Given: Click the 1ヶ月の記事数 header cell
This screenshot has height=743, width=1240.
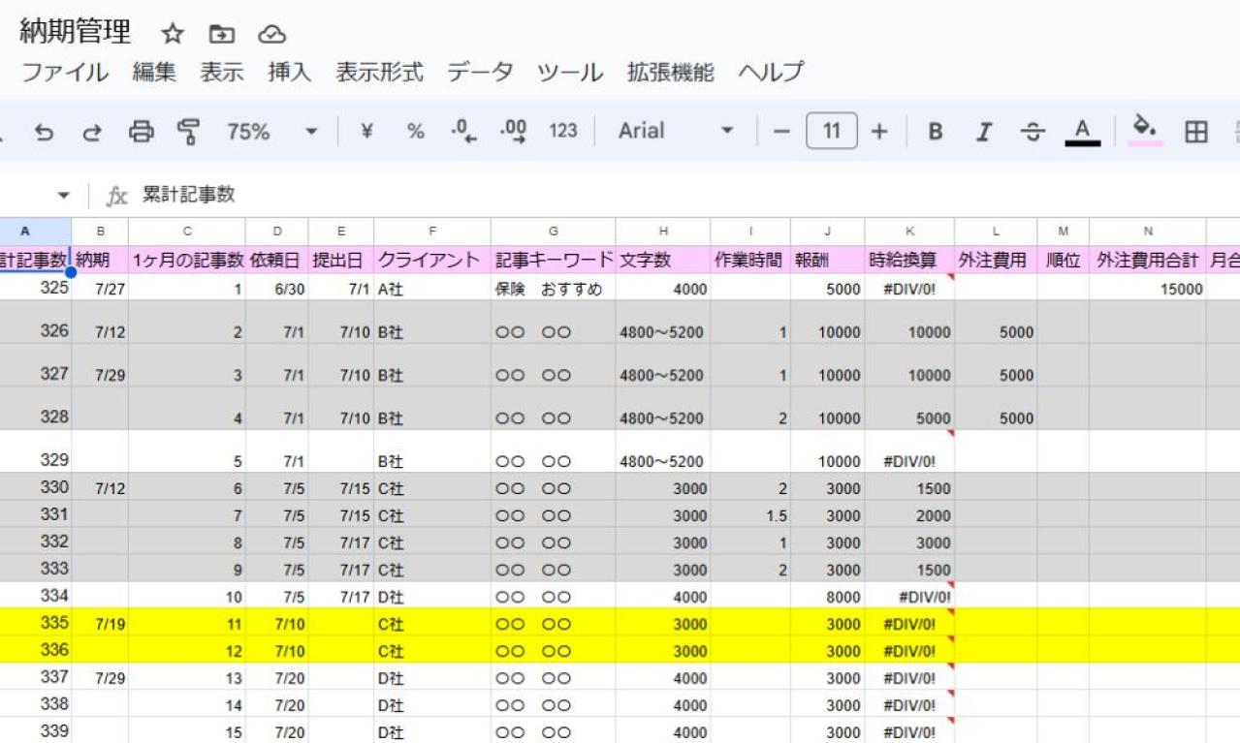Looking at the screenshot, I should [x=187, y=260].
